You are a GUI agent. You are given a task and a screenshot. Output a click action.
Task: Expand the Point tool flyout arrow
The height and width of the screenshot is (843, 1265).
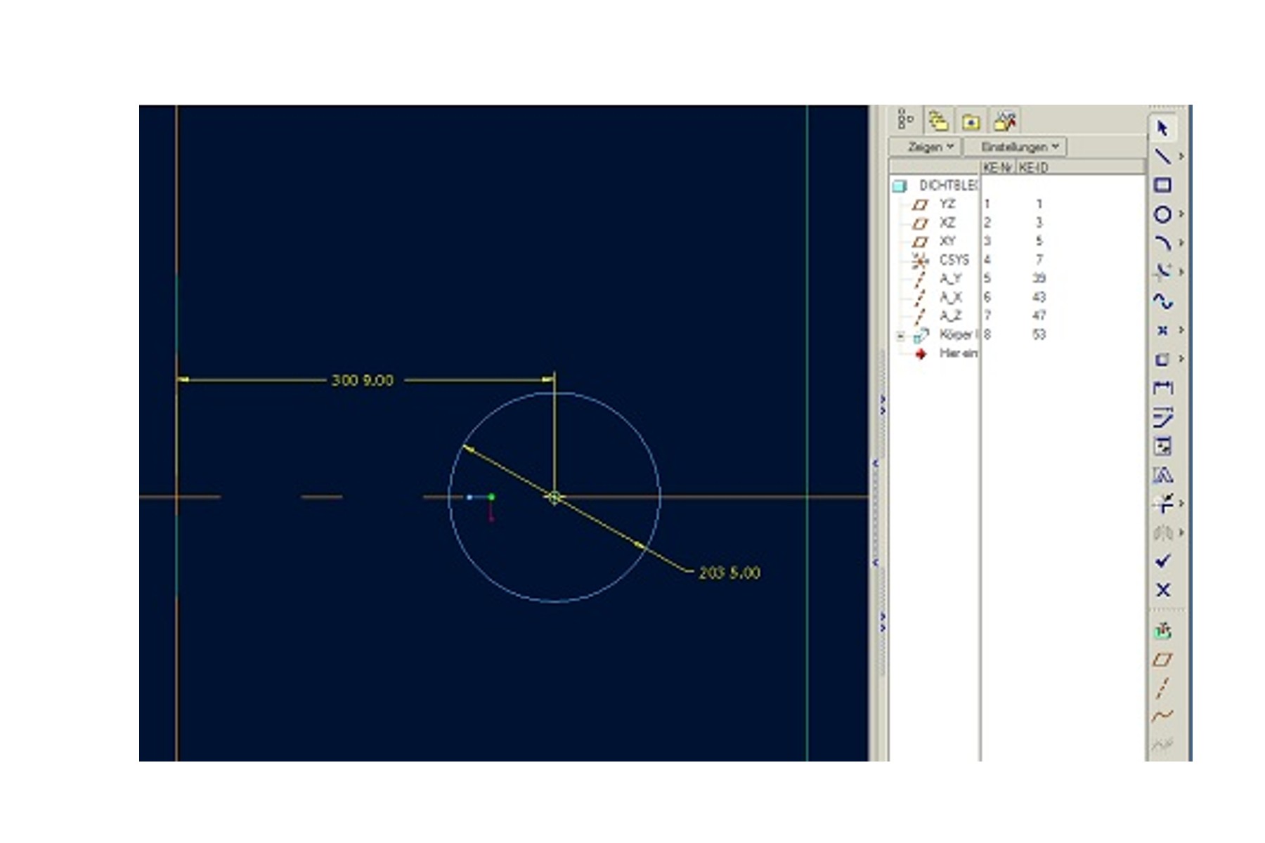pos(1181,330)
